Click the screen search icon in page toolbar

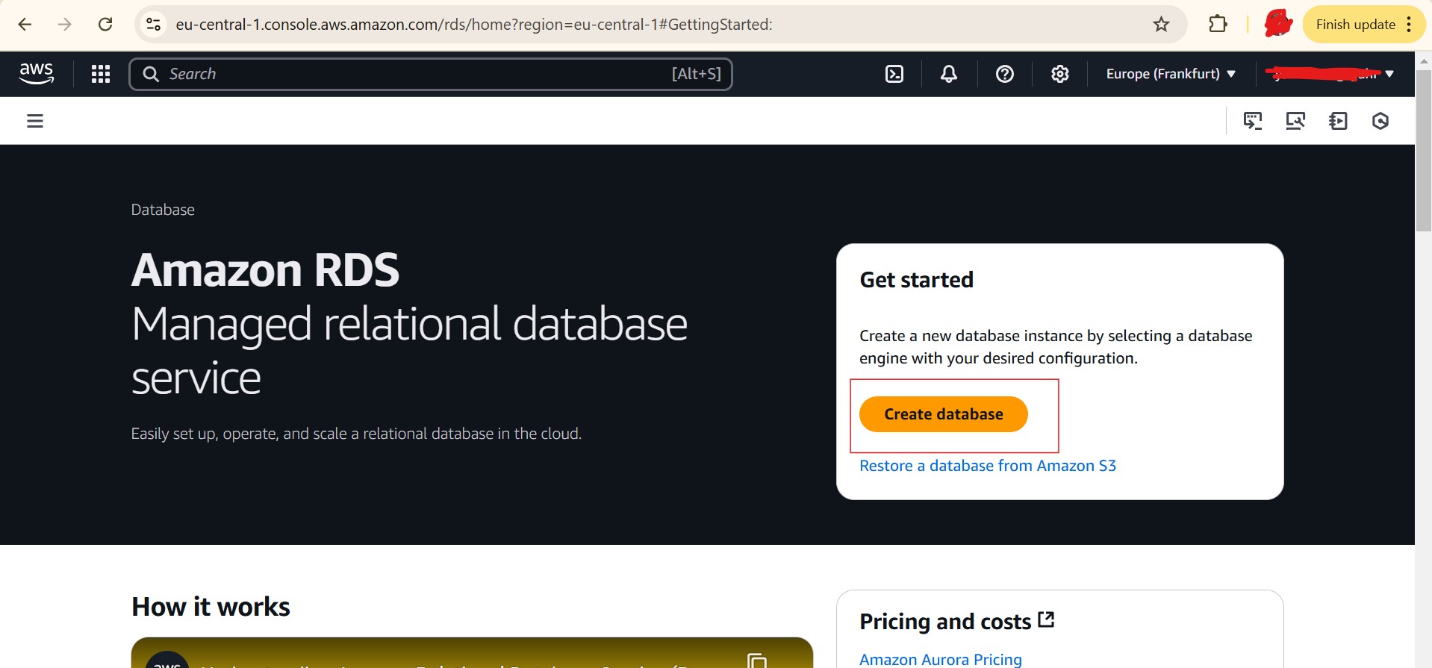pyautogui.click(x=1295, y=121)
